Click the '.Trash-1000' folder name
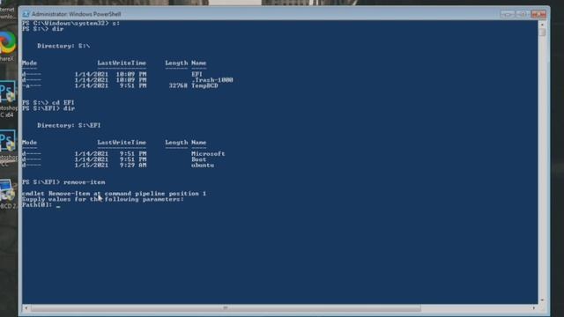The width and height of the screenshot is (564, 317). (x=212, y=80)
